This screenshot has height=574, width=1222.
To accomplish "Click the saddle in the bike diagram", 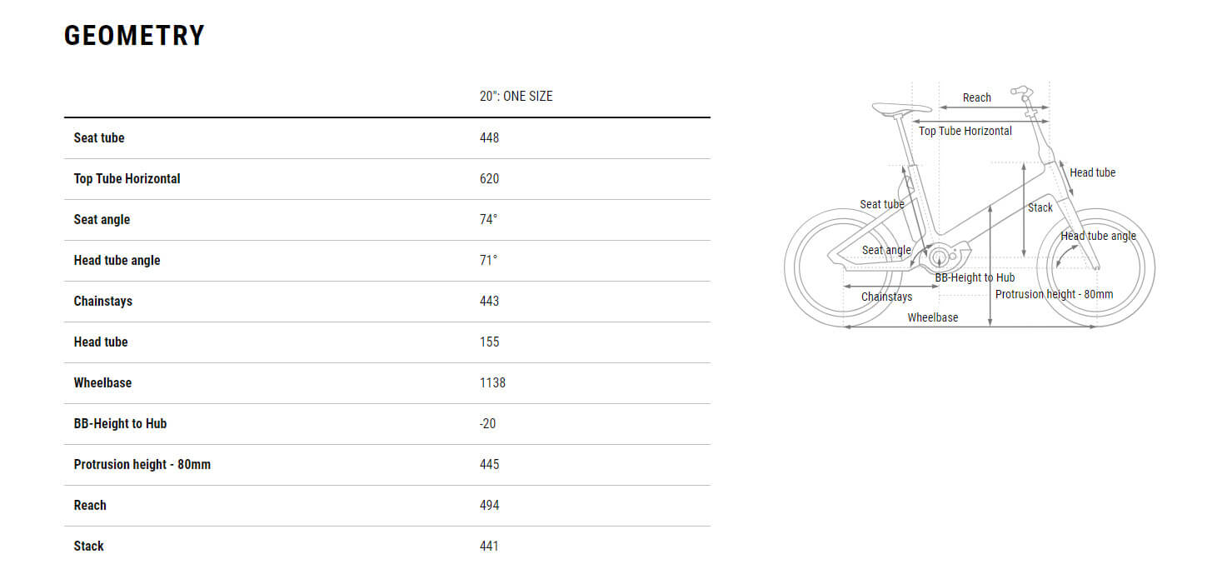I will 893,107.
